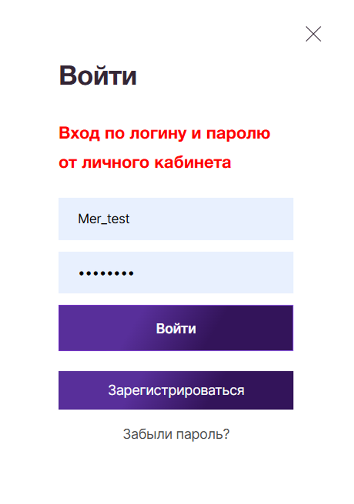The width and height of the screenshot is (354, 504).
Task: Focus the masked password field
Action: pos(175,273)
